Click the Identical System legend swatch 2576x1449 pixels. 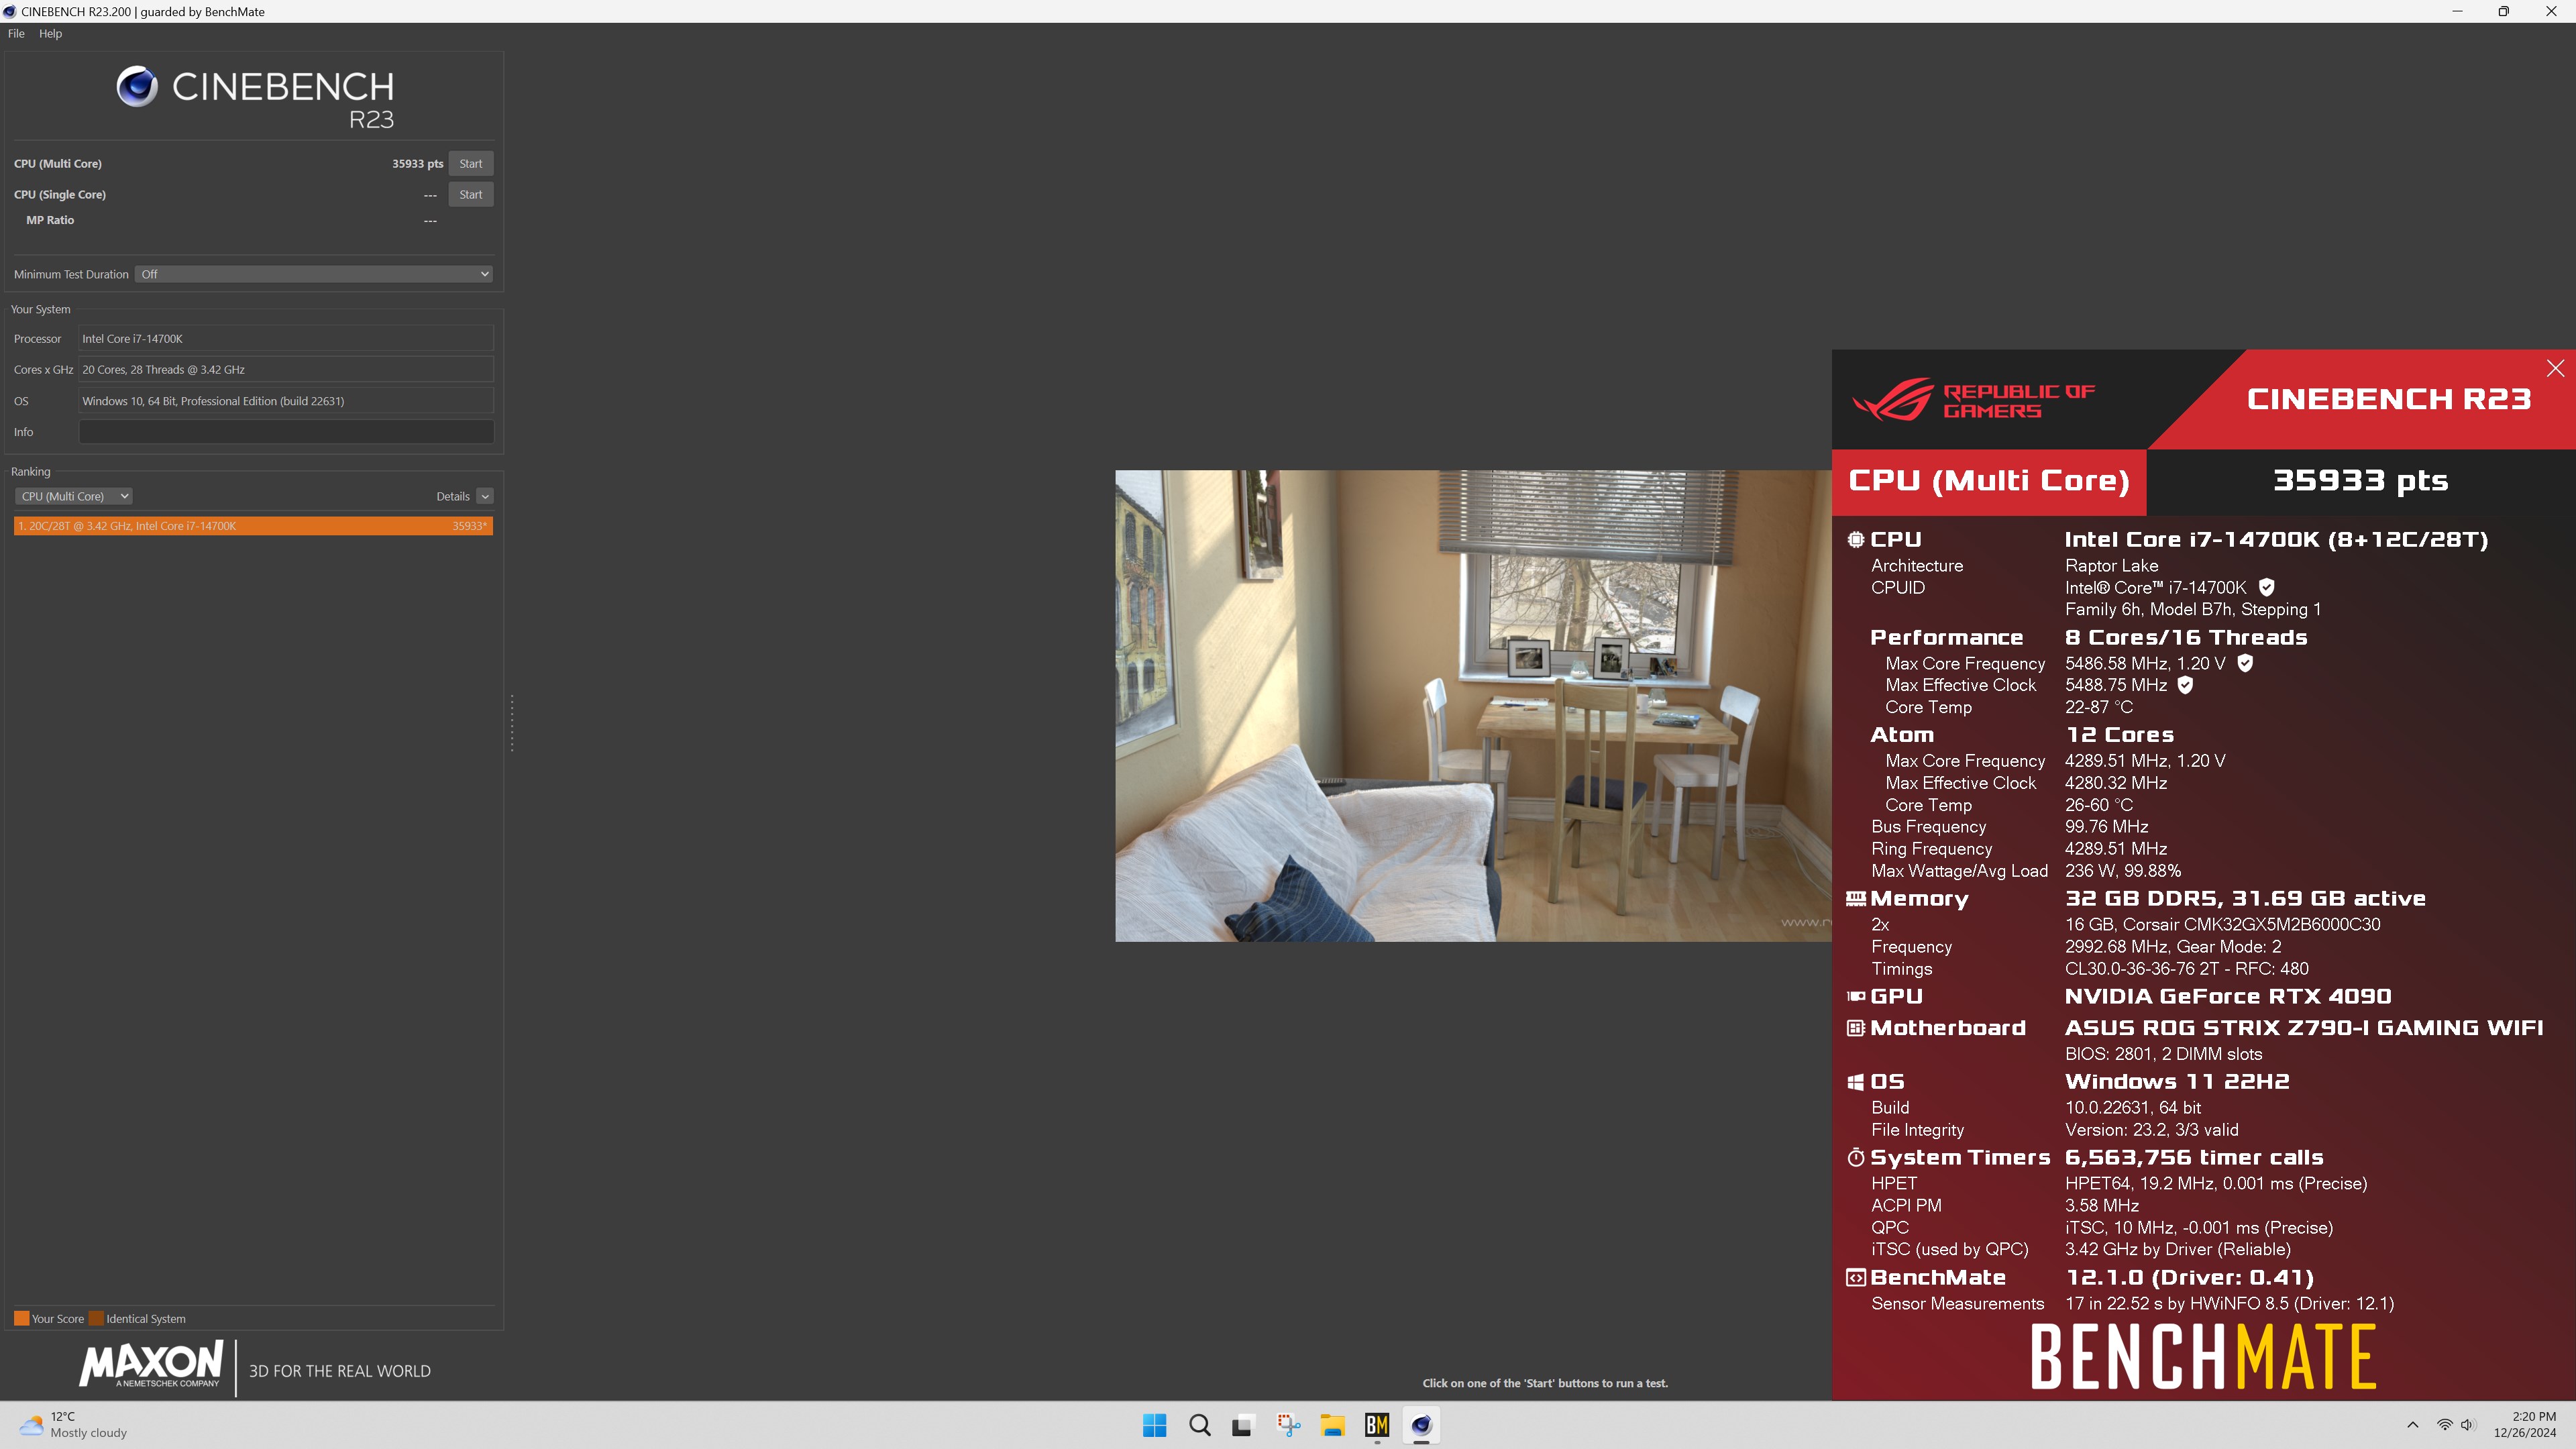[96, 1319]
